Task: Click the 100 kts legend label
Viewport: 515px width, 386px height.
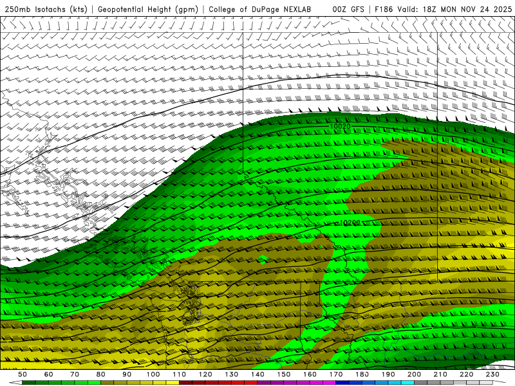Action: [153, 374]
